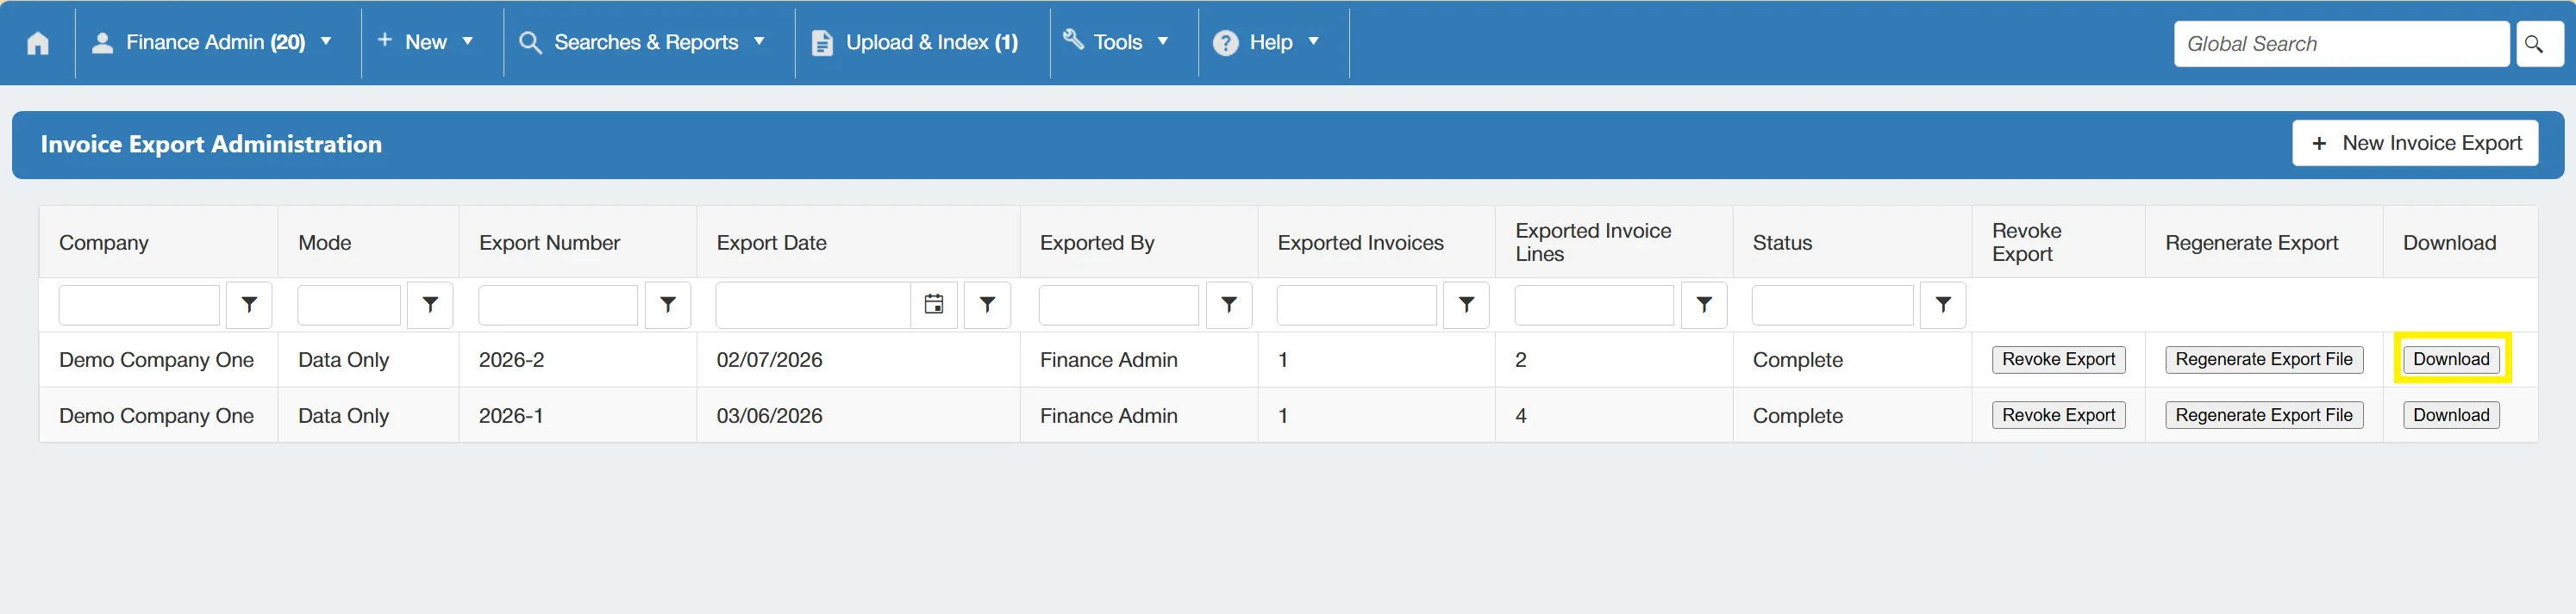Open Searches & Reports menu
The width and height of the screenshot is (2576, 614).
643,43
